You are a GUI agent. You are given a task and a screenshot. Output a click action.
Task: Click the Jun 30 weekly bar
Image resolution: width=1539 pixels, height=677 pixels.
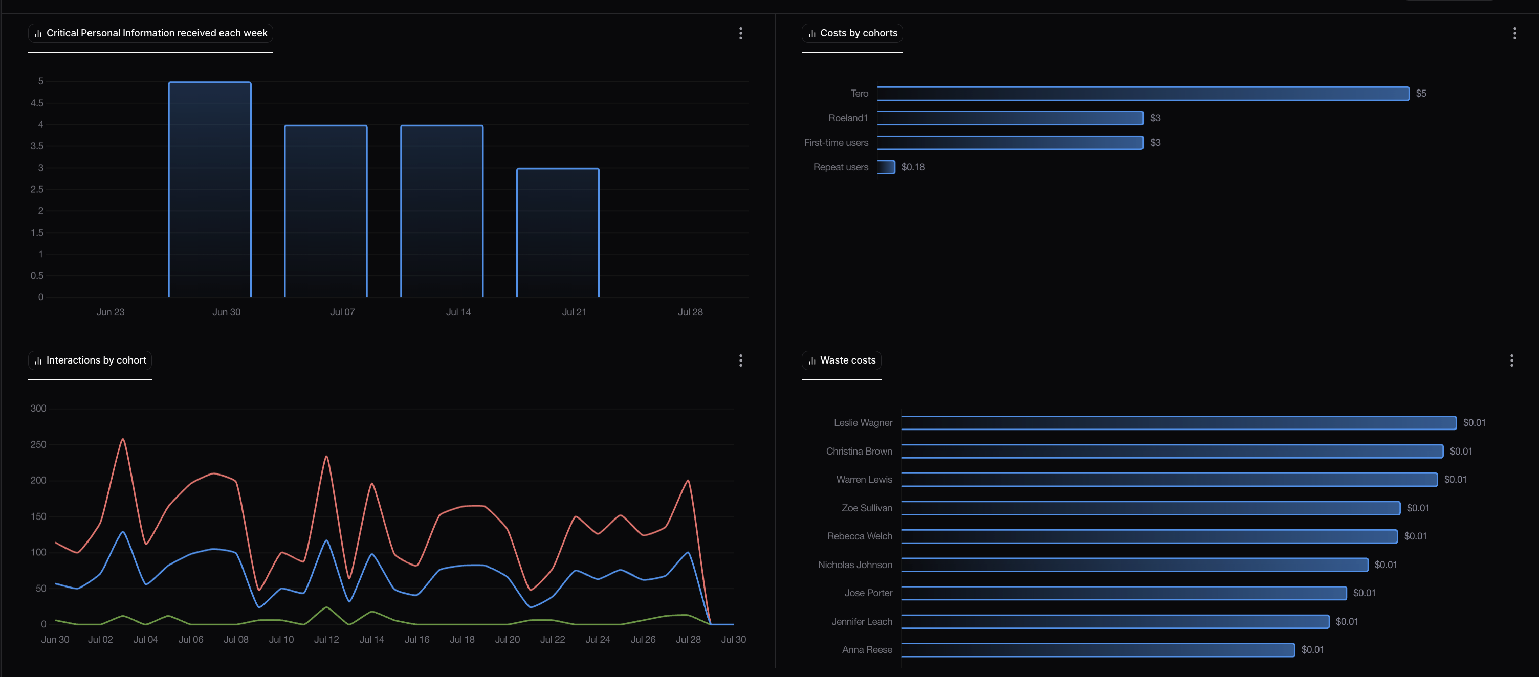[x=210, y=189]
